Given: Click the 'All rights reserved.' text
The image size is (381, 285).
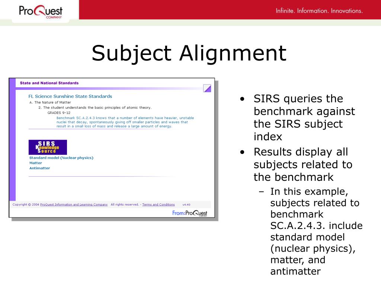Looking at the screenshot, I should click(x=125, y=204).
